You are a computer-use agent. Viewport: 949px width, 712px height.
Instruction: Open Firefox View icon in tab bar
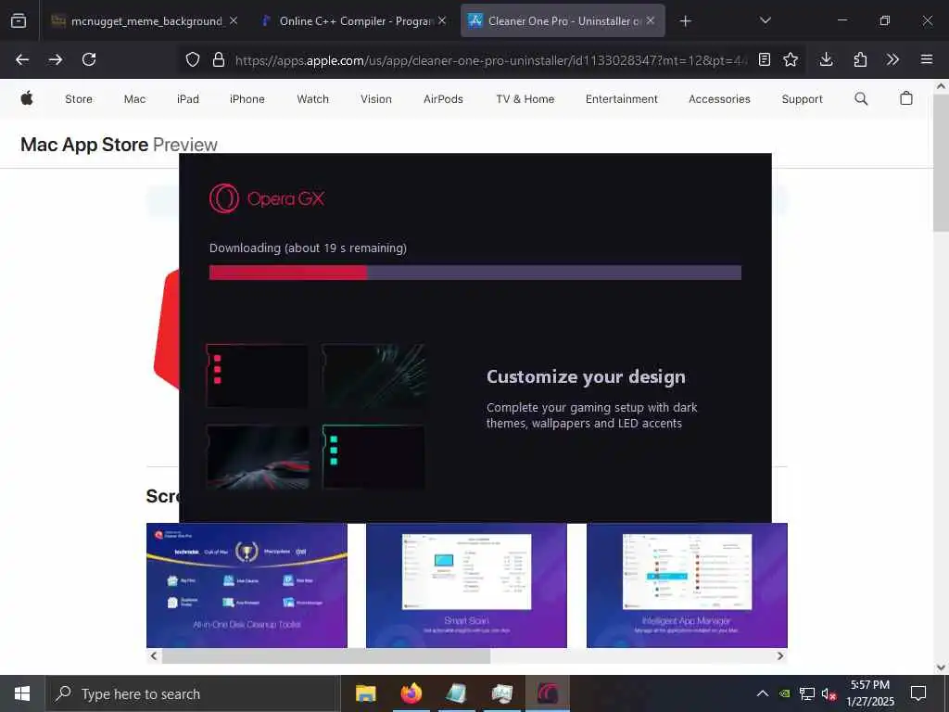click(x=19, y=20)
